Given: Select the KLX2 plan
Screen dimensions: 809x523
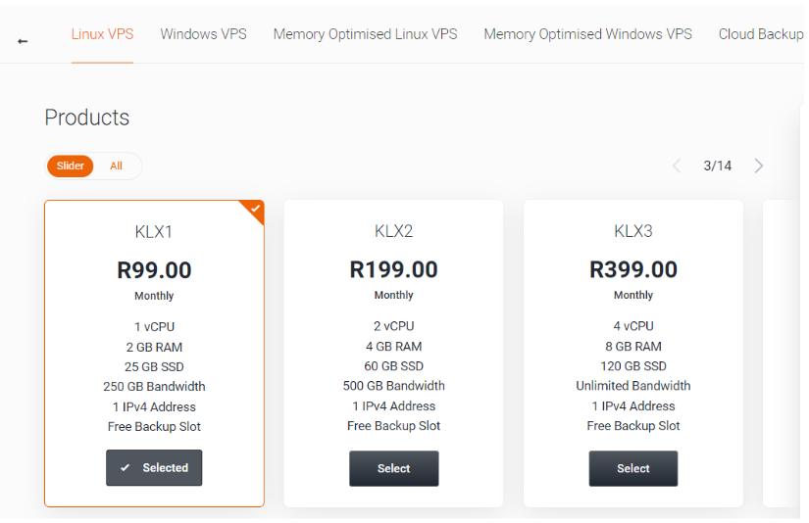Looking at the screenshot, I should pyautogui.click(x=393, y=468).
